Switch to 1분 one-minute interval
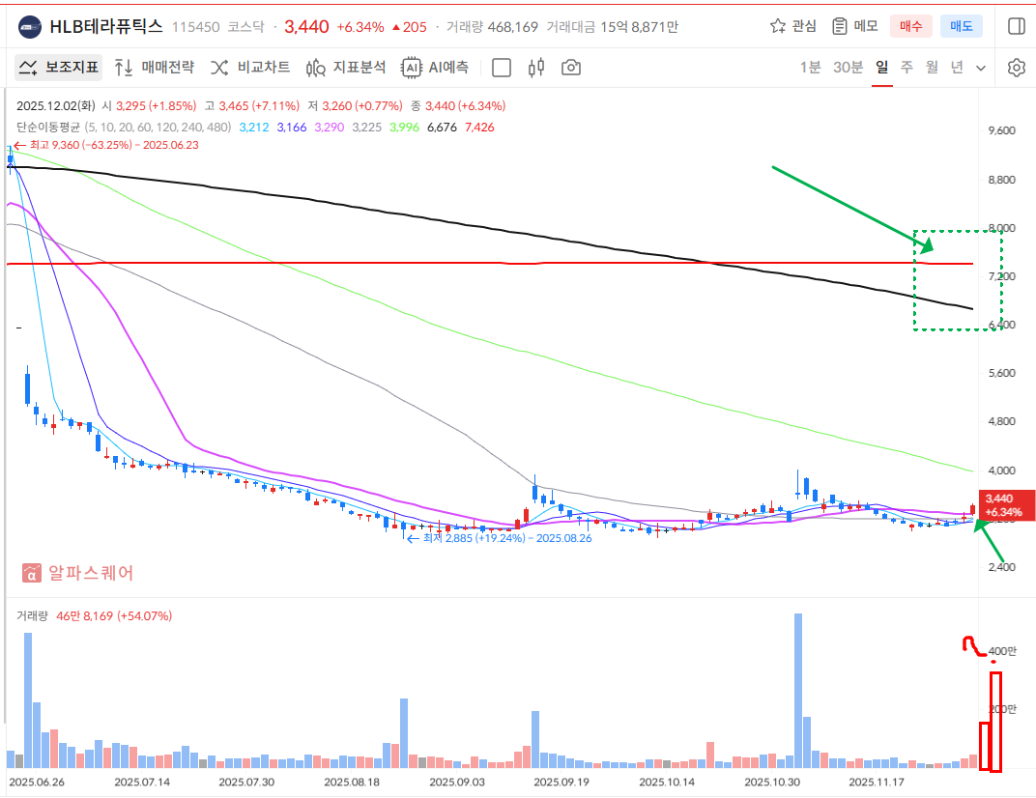The height and width of the screenshot is (798, 1036). 810,68
